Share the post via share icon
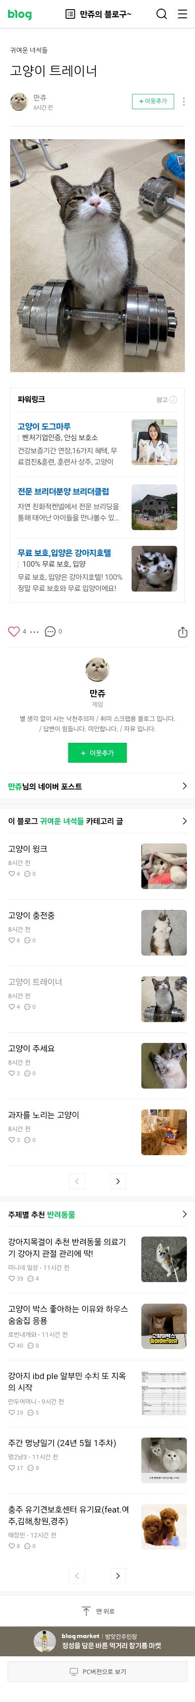195x1702 pixels. 182,632
